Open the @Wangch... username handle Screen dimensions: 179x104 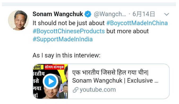click(110, 14)
